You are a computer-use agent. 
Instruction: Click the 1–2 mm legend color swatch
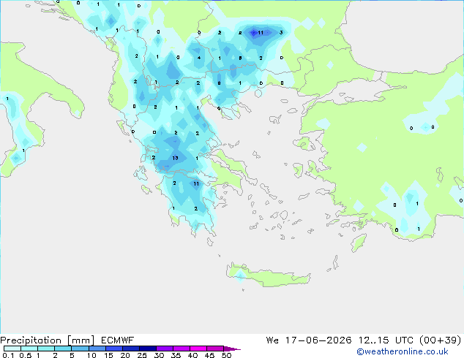coord(46,349)
